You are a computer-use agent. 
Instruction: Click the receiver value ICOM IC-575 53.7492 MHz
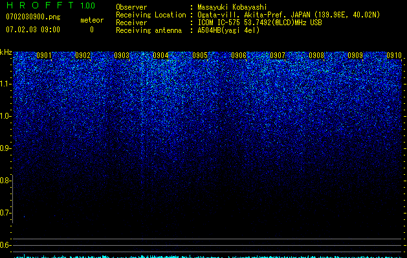[x=259, y=23]
